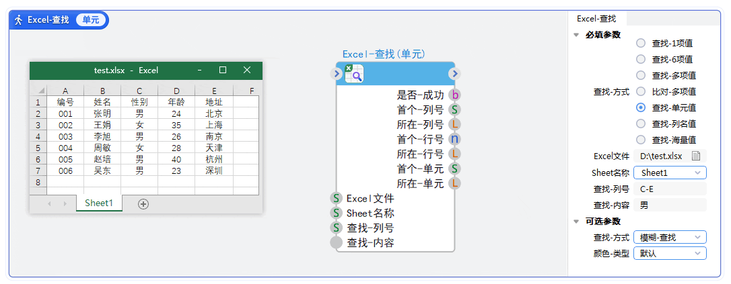The width and height of the screenshot is (731, 284).
Task: Collapse the 必填参数 section
Action: pyautogui.click(x=576, y=35)
